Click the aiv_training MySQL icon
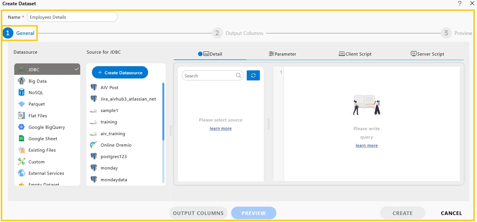The width and height of the screenshot is (477, 222). (x=94, y=134)
